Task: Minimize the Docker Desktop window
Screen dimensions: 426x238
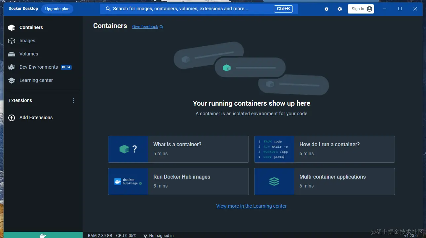Action: [384, 9]
